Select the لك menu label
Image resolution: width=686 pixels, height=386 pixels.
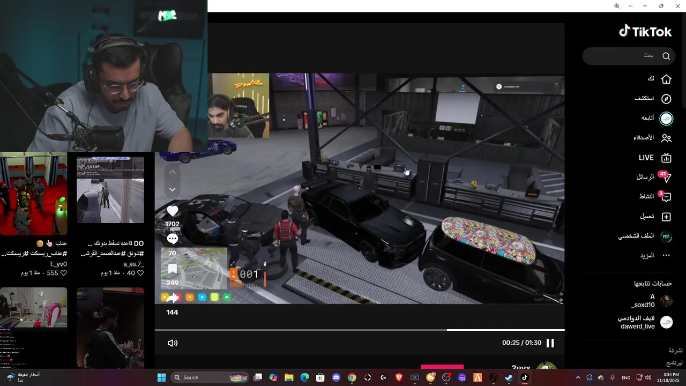(x=651, y=79)
